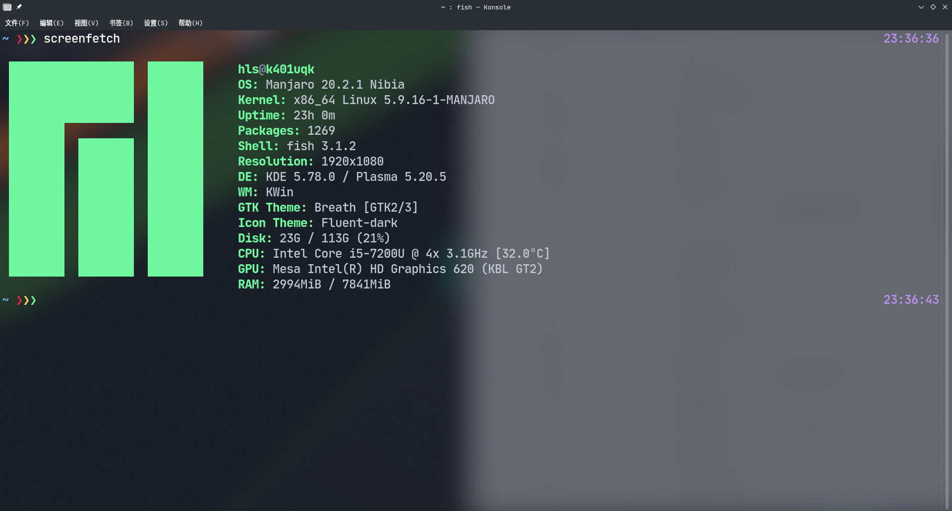Click the Resolution: 1920x1080 line
952x511 pixels.
point(311,162)
